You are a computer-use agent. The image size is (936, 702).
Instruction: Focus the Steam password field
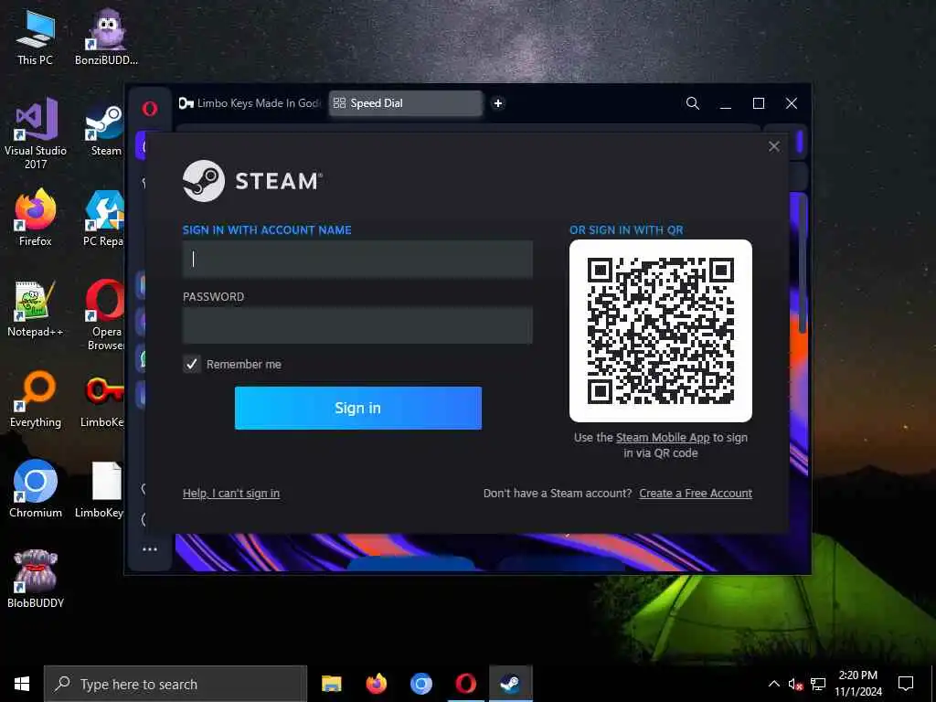click(357, 325)
